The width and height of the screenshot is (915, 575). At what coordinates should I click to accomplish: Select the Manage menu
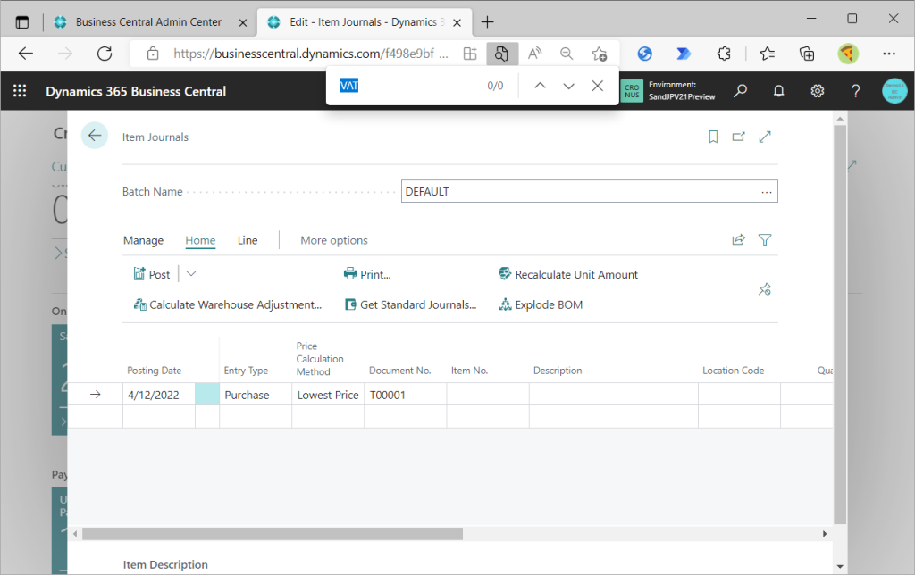coord(143,240)
